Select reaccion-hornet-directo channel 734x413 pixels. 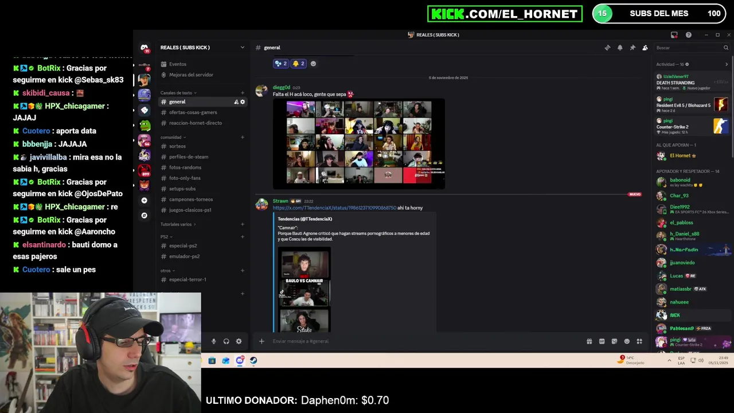click(202, 123)
